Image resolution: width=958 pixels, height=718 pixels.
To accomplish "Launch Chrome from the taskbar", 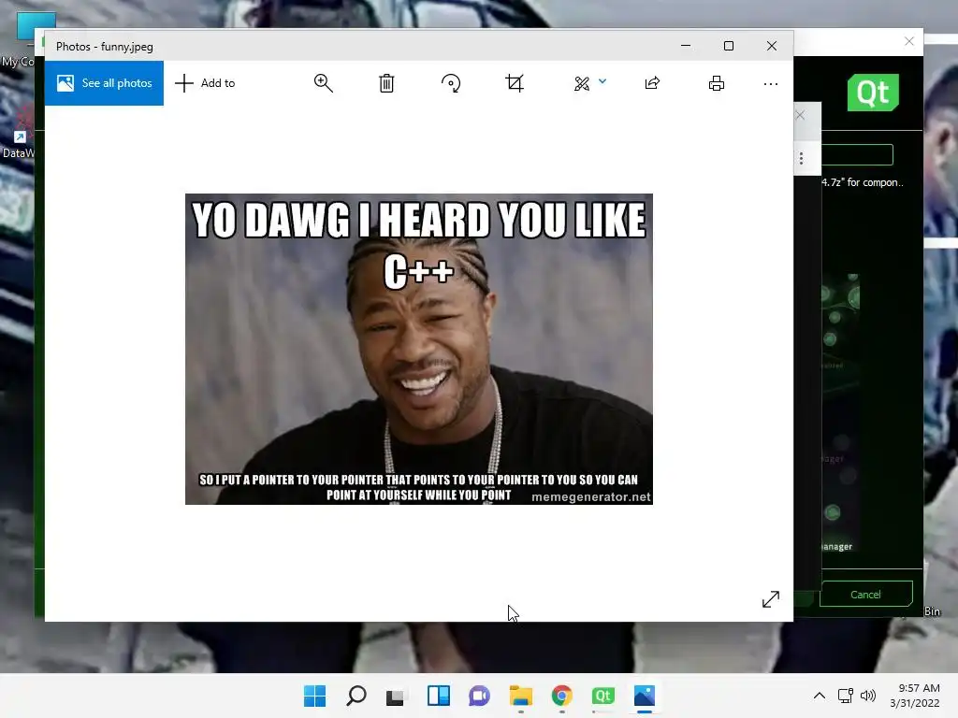I will click(561, 696).
